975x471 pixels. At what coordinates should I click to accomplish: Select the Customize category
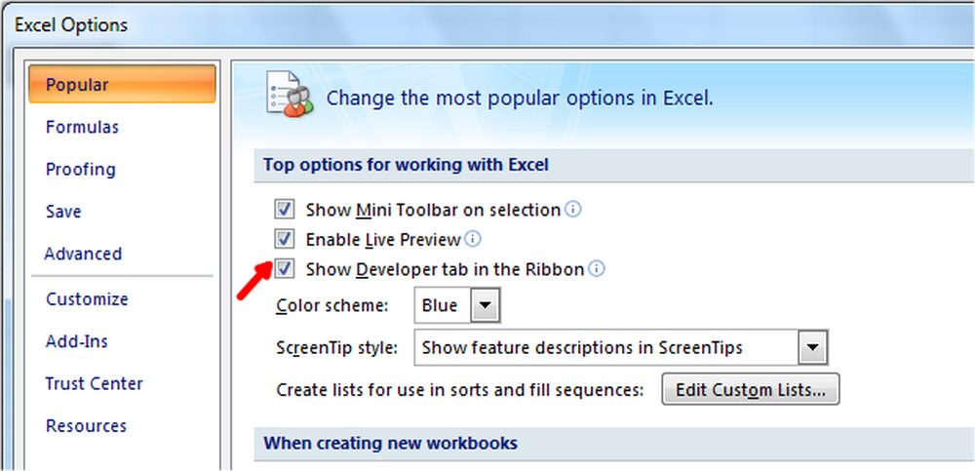pyautogui.click(x=87, y=299)
